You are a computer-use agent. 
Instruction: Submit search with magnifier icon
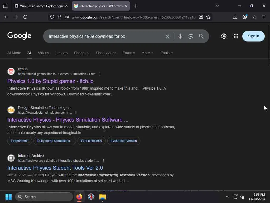point(201,36)
